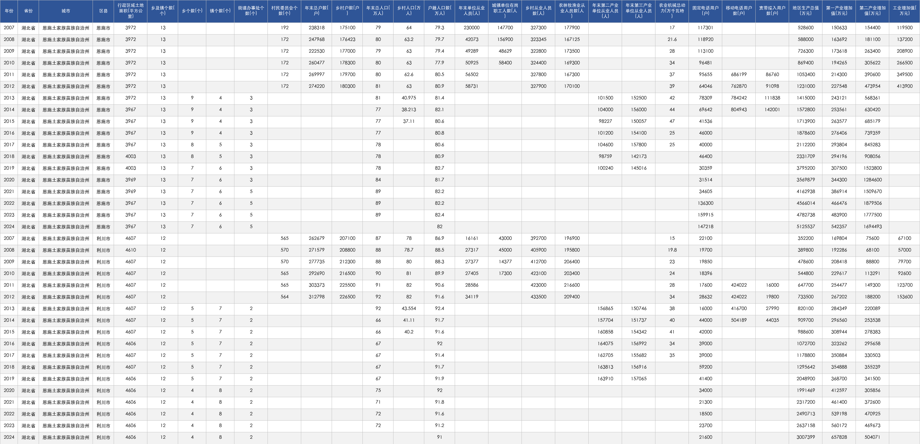The height and width of the screenshot is (444, 920).
Task: Select the 省份 column header
Action: (28, 11)
